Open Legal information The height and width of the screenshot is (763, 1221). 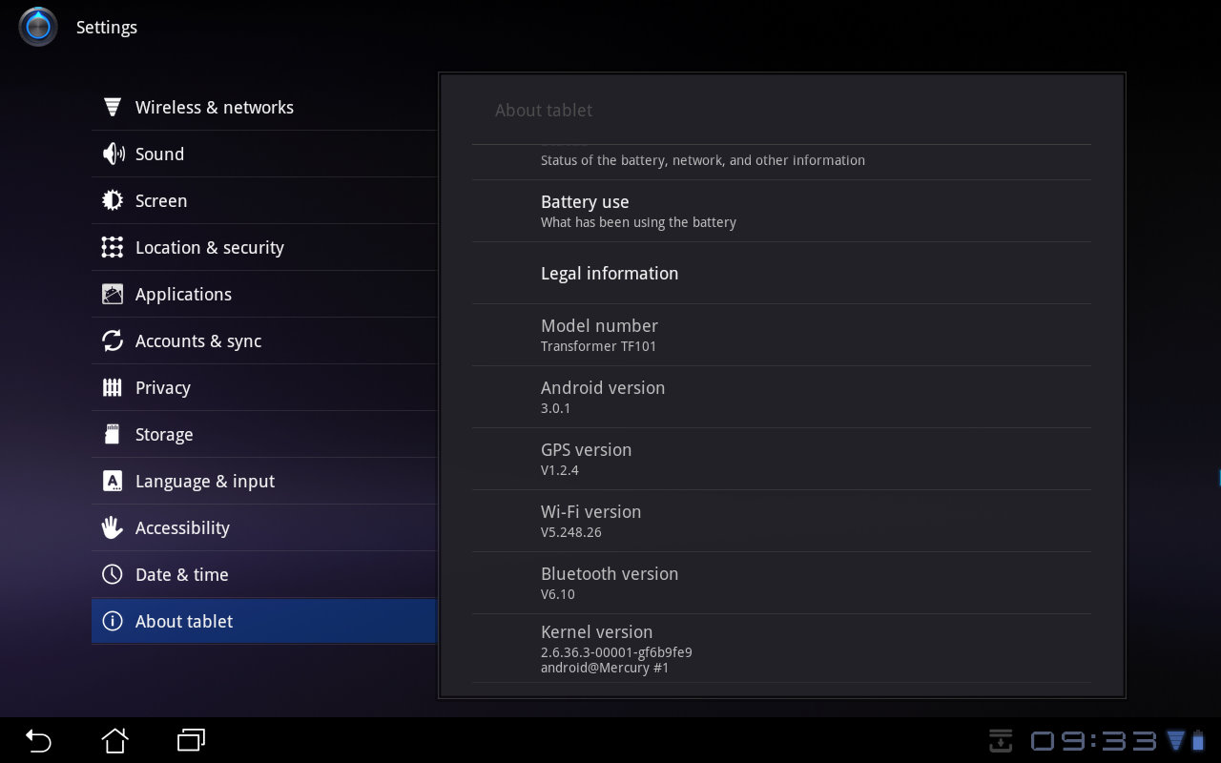click(781, 273)
